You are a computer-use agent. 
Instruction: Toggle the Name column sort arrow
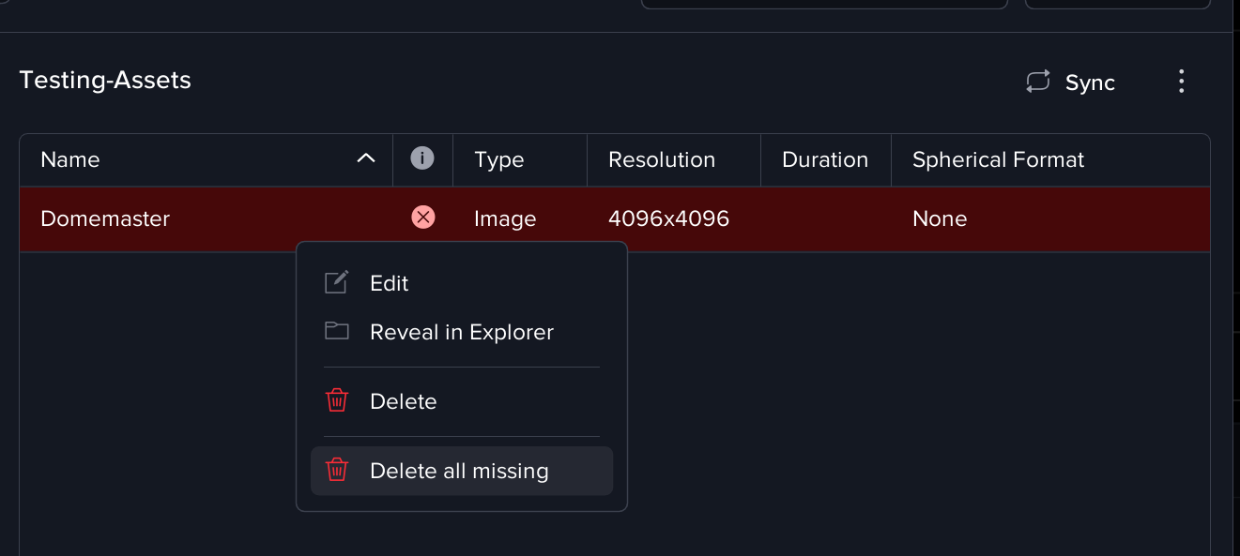tap(366, 159)
